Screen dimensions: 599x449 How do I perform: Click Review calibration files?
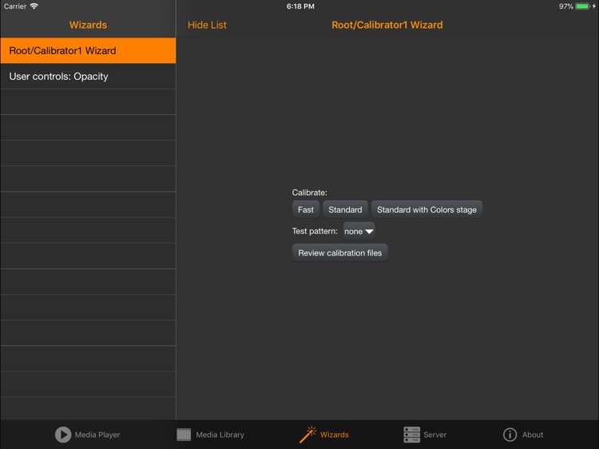[x=339, y=252]
